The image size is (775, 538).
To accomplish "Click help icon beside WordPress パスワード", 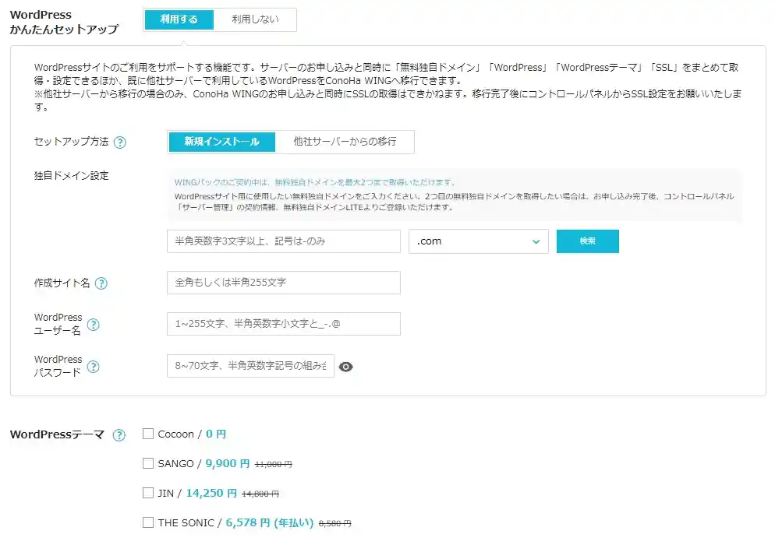I will 94,367.
